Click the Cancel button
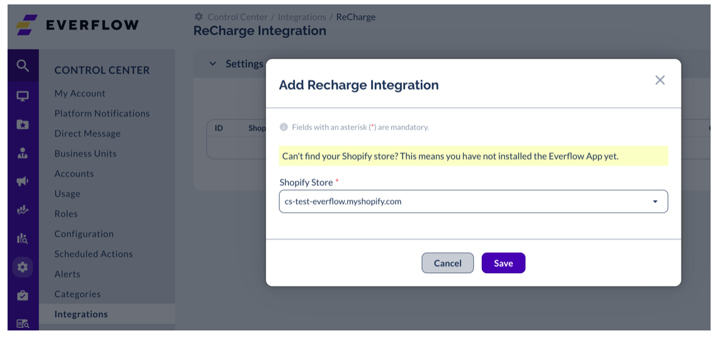Screen dimensions: 715x338 pos(447,263)
